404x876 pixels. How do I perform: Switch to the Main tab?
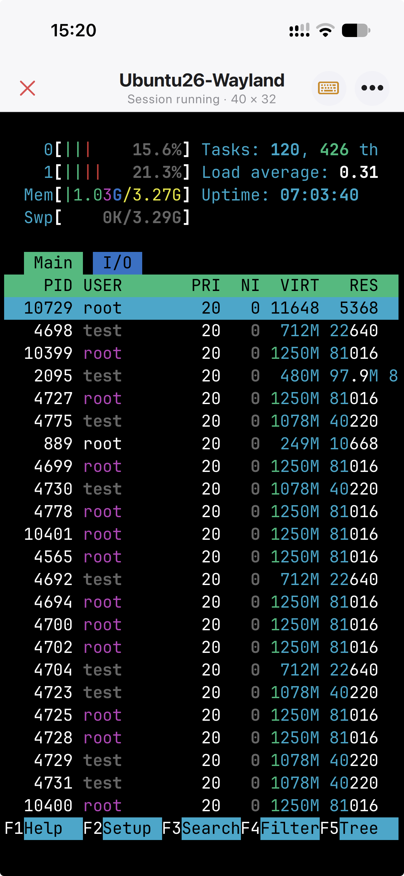tap(53, 263)
